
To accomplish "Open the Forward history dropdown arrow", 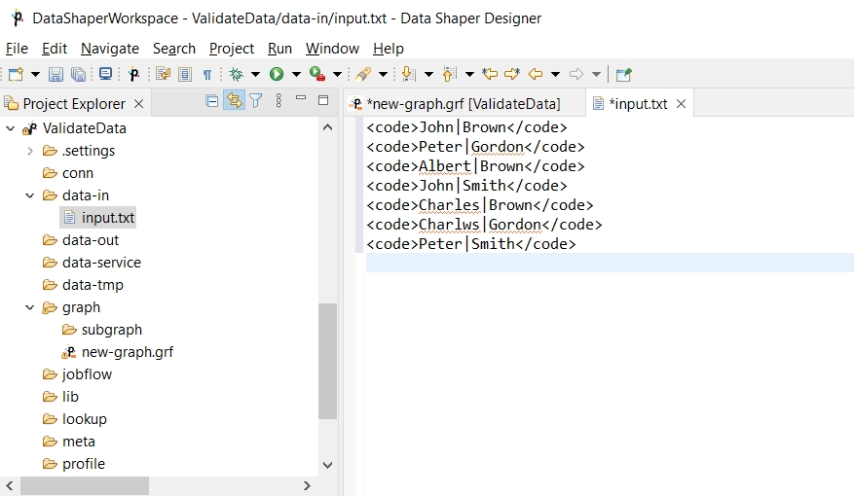I will click(596, 74).
